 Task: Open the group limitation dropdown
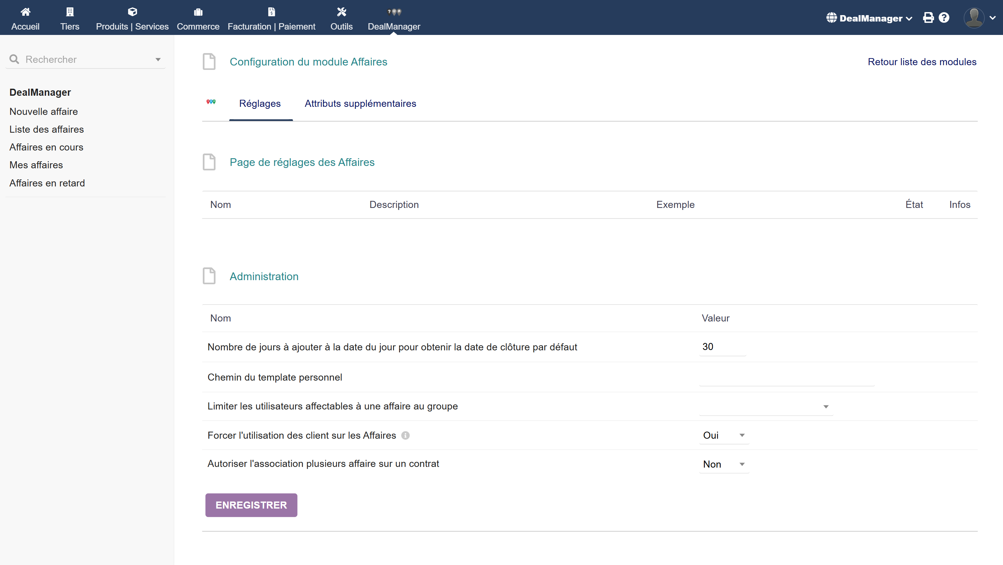click(x=766, y=407)
